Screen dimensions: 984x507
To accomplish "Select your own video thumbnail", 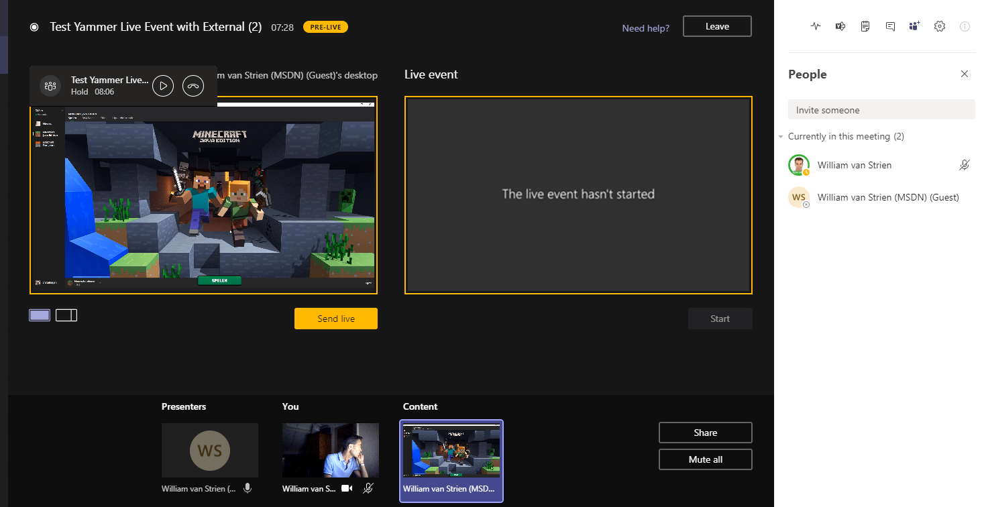I will pos(331,450).
